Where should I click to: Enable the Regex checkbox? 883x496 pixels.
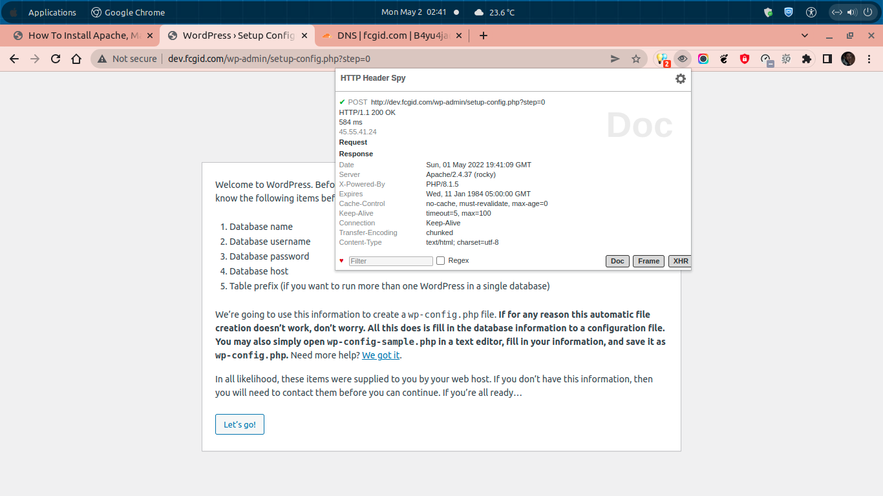pyautogui.click(x=440, y=261)
